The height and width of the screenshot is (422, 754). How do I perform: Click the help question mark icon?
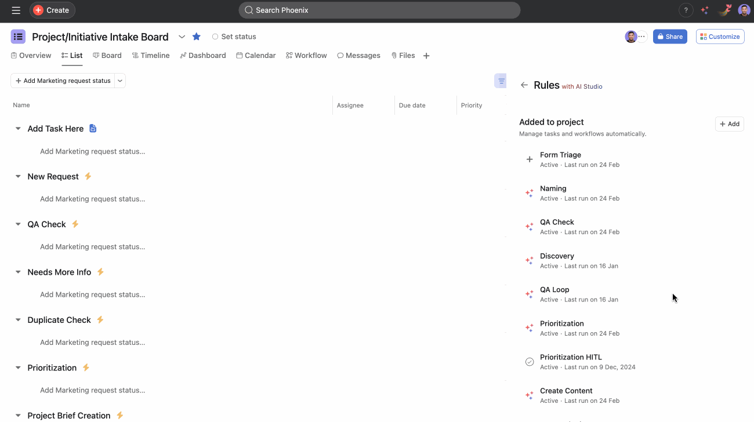coord(686,10)
